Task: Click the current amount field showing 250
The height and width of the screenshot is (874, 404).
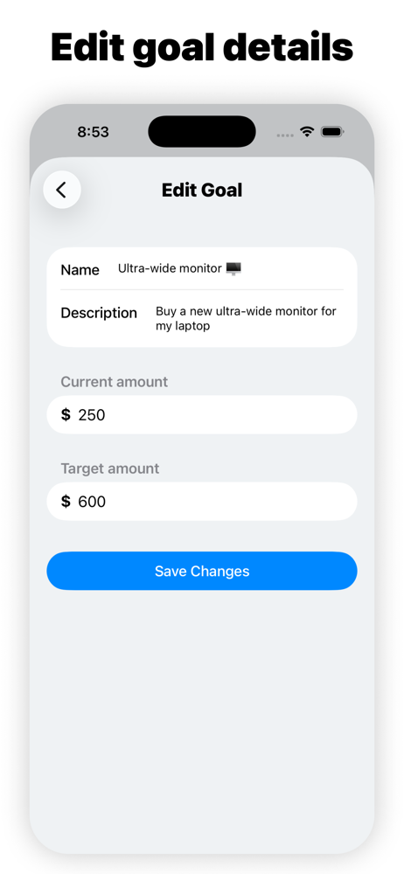Action: click(x=202, y=414)
